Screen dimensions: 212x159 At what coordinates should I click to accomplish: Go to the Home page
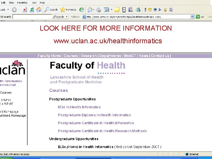(39, 10)
